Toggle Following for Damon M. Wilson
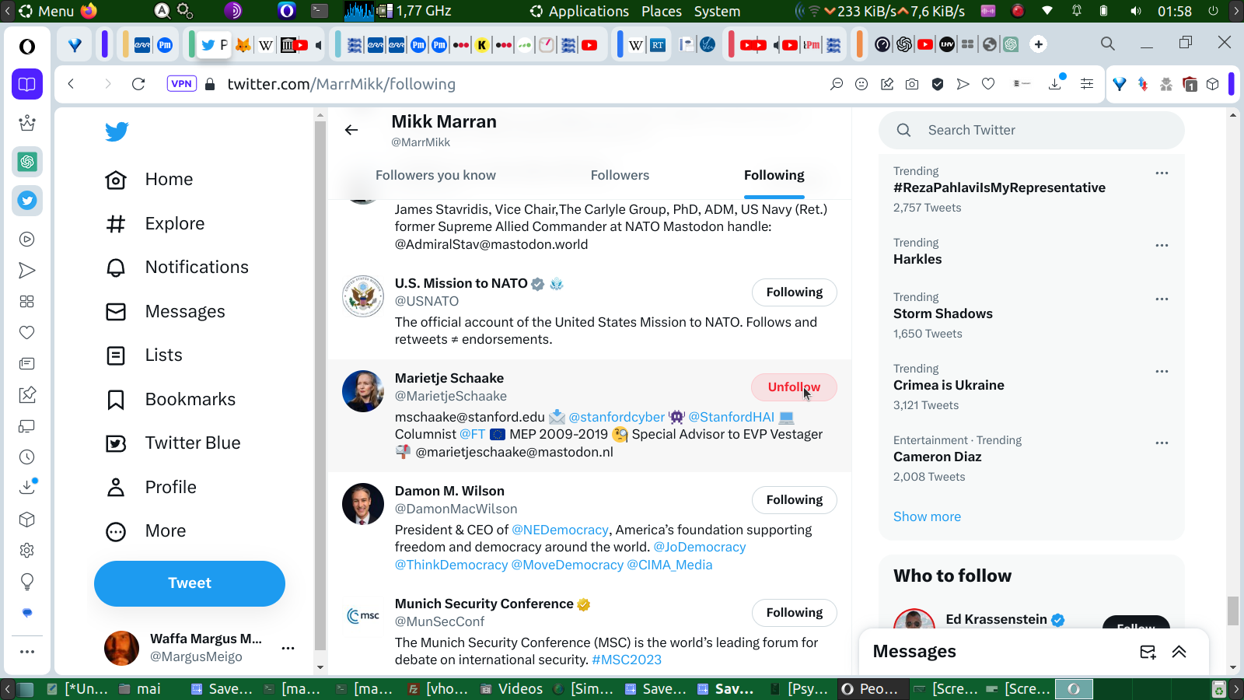1244x700 pixels. click(794, 500)
